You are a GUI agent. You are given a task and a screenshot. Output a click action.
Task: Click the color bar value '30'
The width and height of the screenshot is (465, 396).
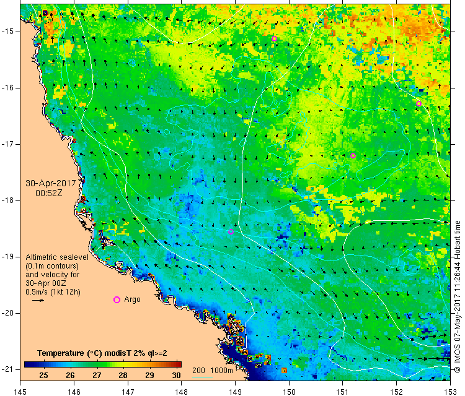pos(177,376)
